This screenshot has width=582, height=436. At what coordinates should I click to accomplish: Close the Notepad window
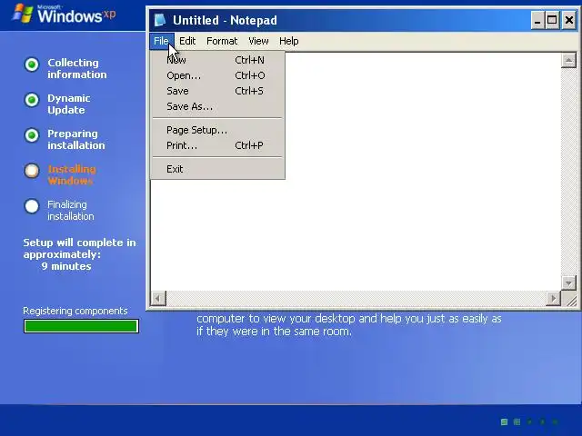569,20
